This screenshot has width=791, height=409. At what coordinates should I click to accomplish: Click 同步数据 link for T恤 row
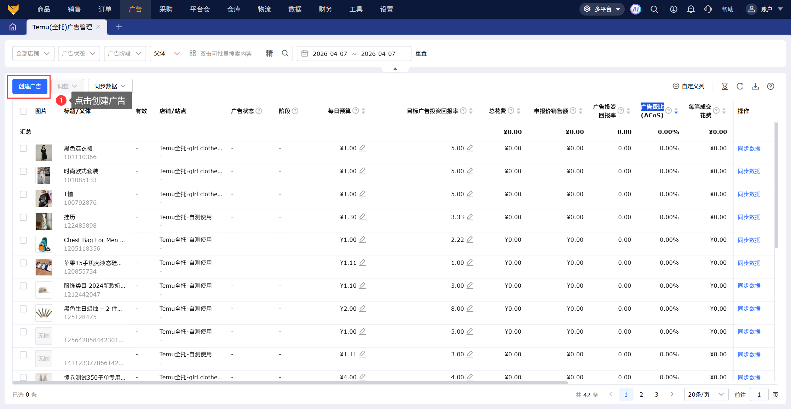(x=749, y=194)
